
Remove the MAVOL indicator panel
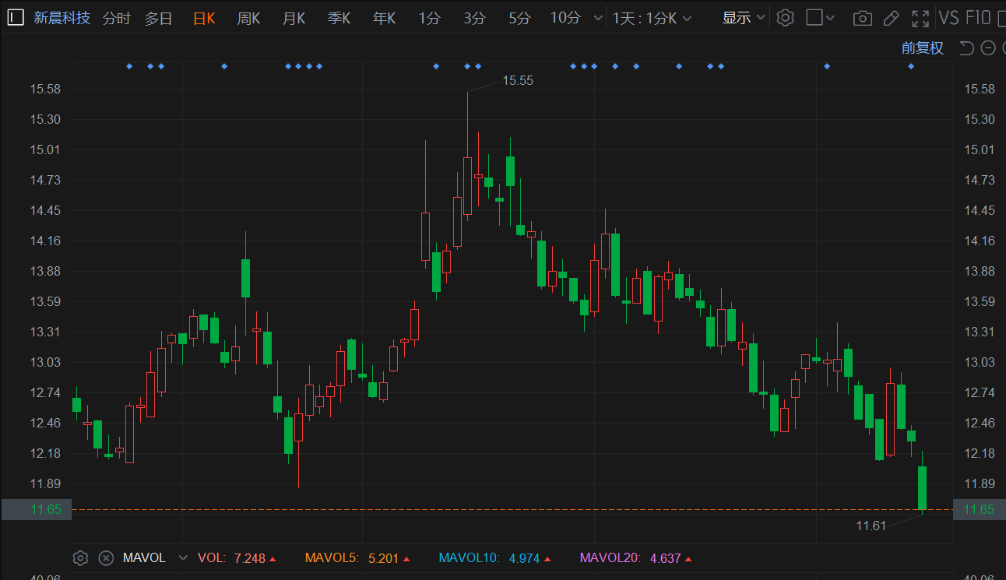(107, 558)
